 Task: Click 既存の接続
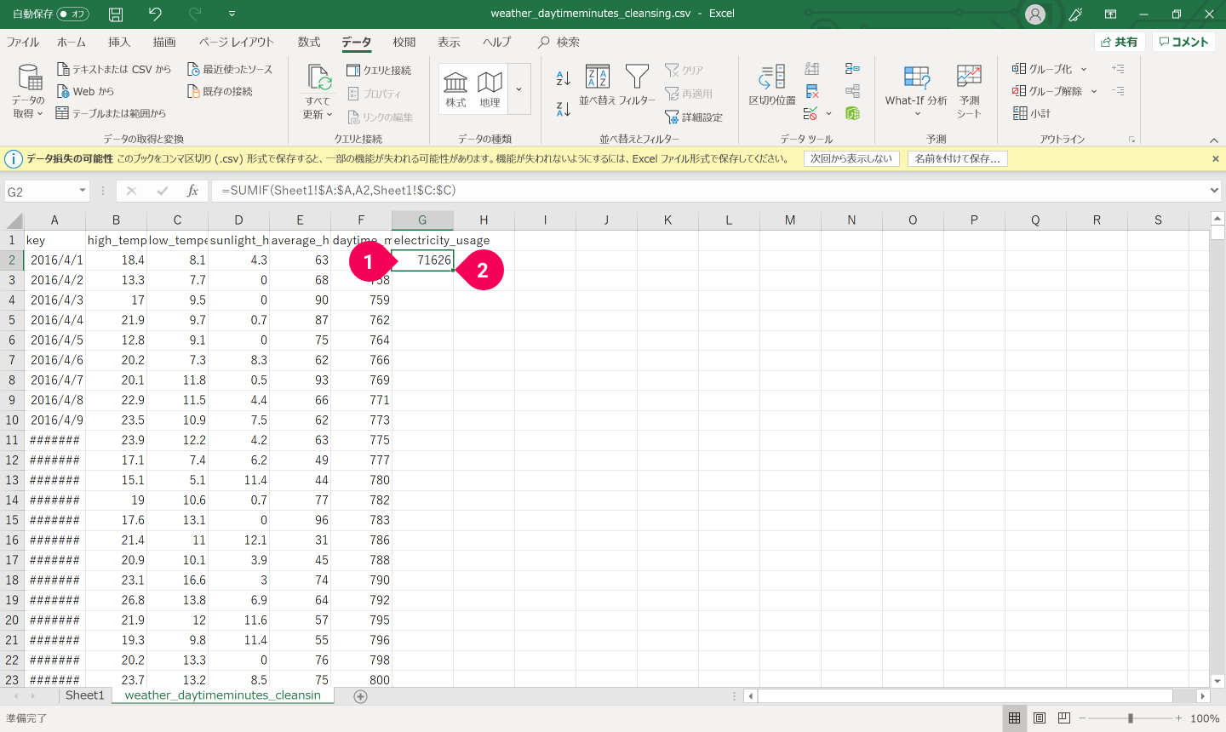tap(220, 91)
